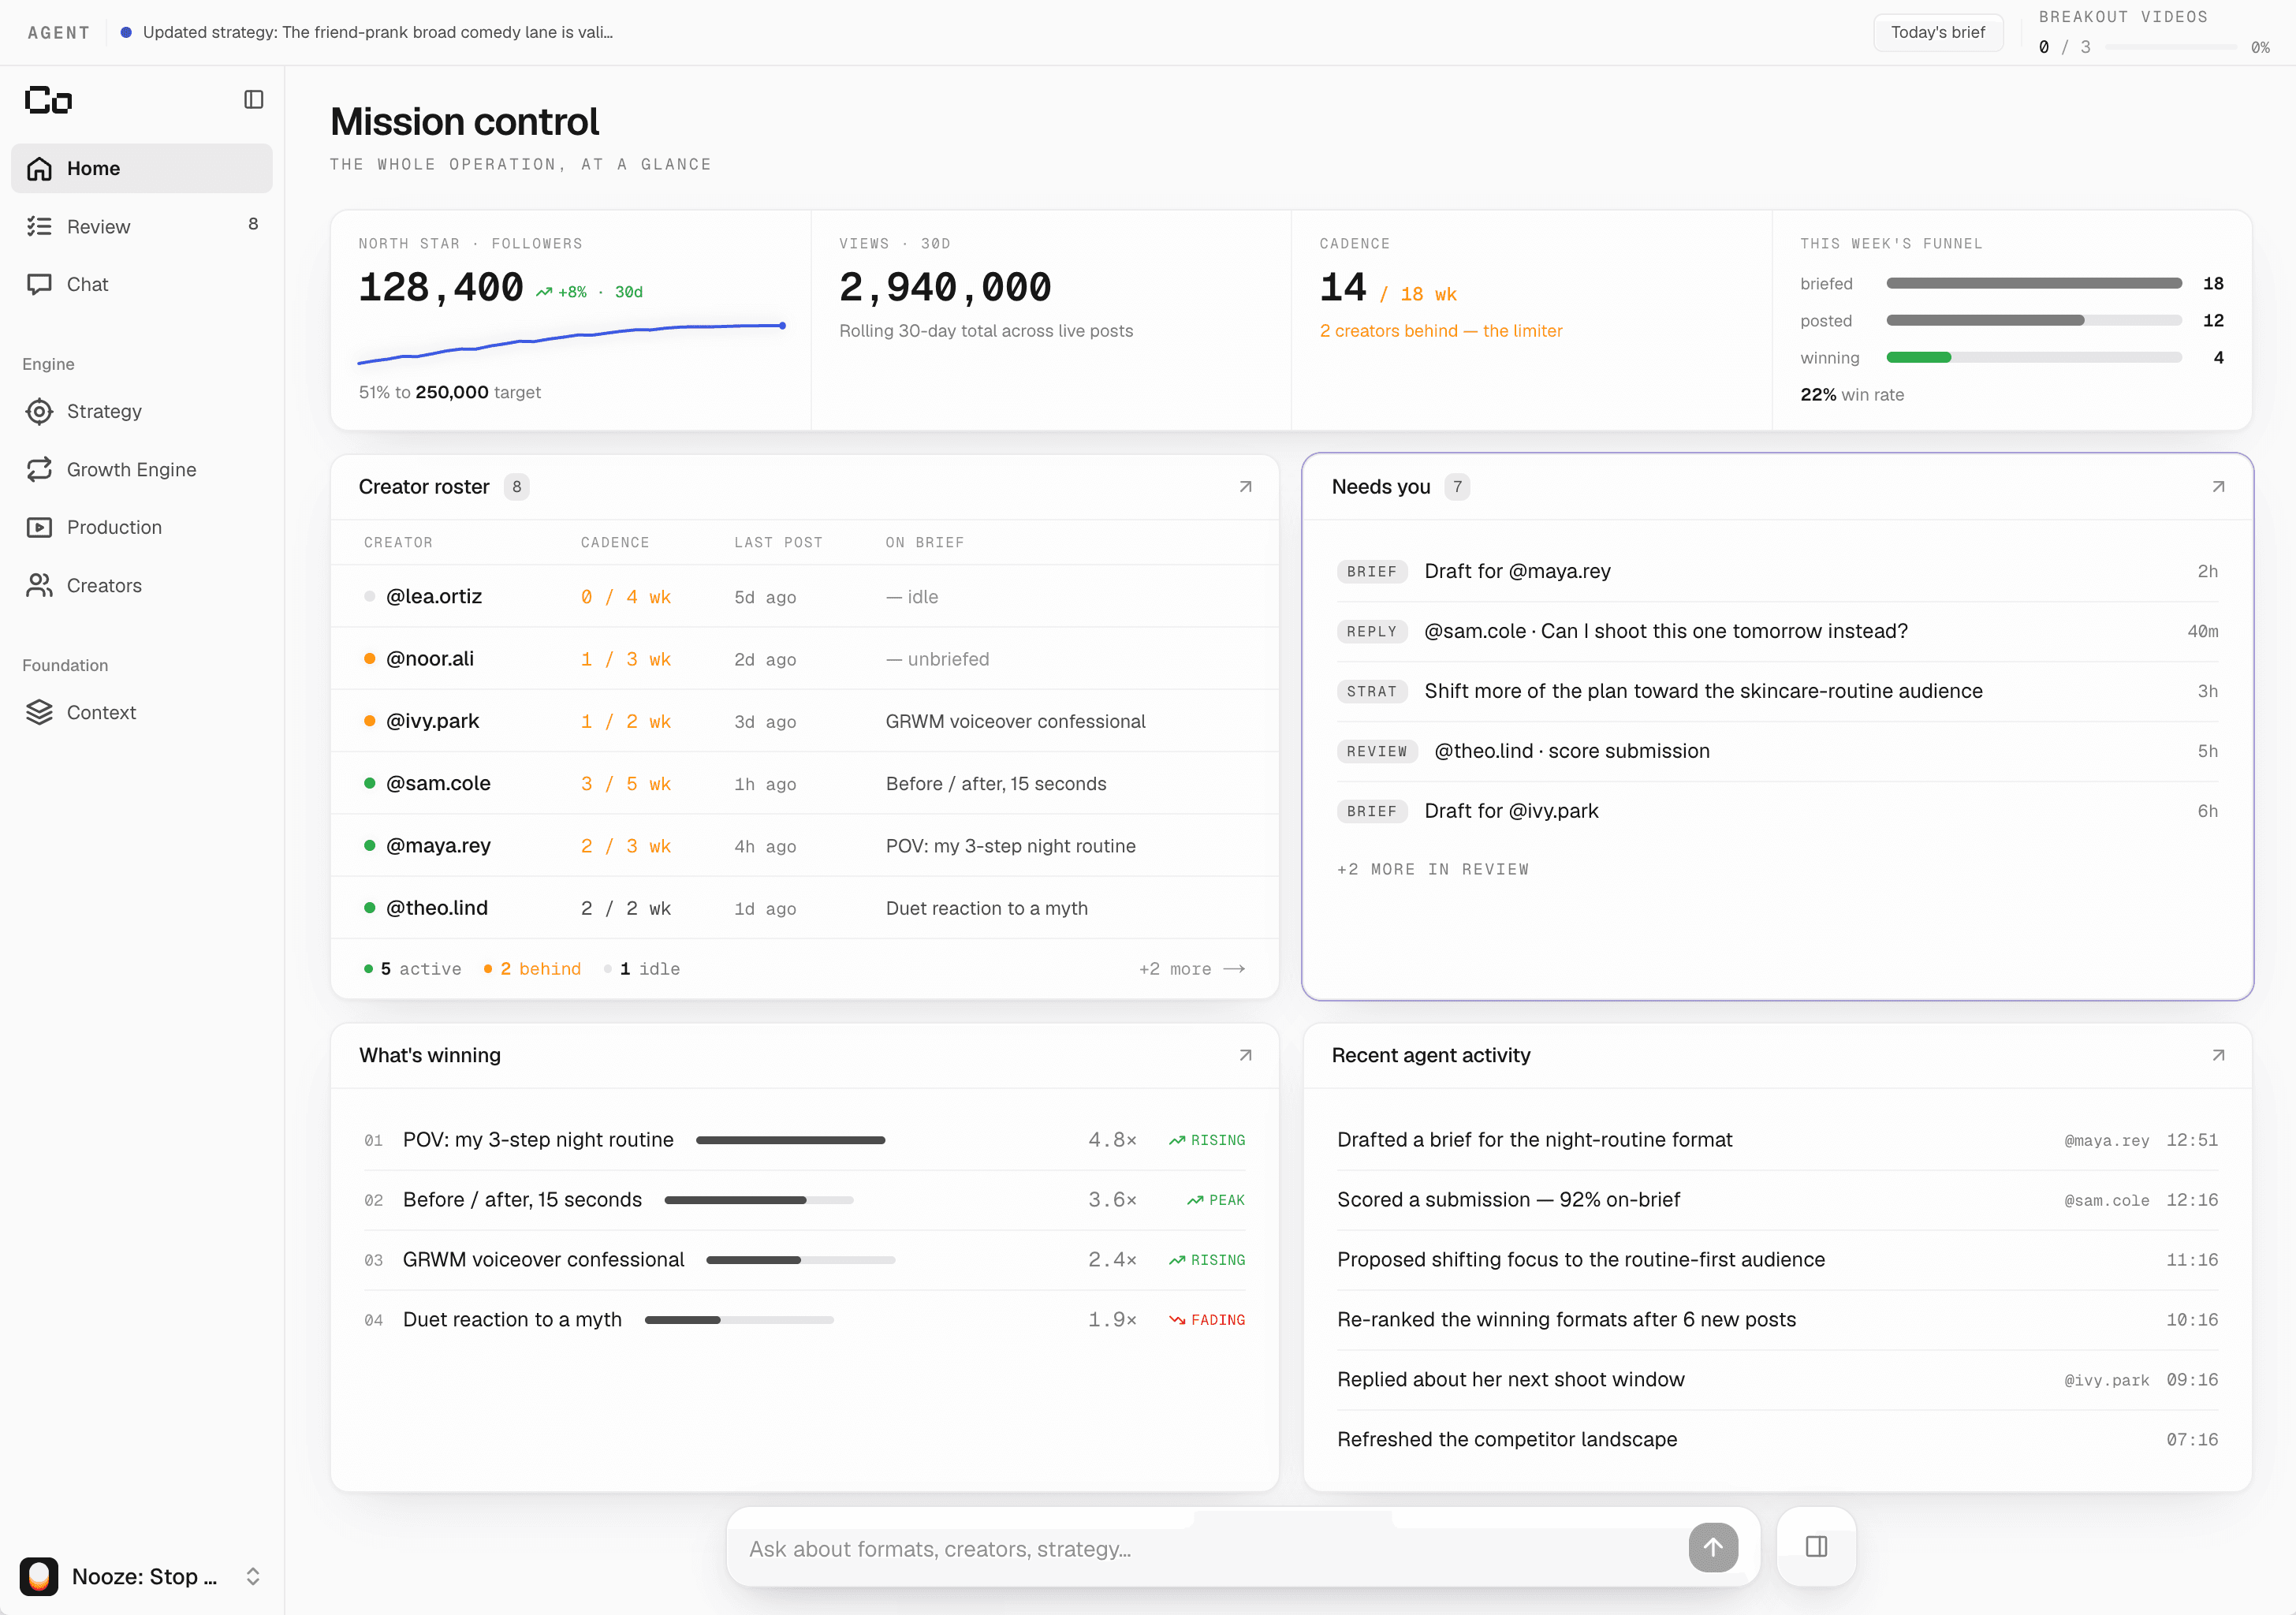Viewport: 2296px width, 1615px height.
Task: Select the @maya.rey creator row
Action: click(x=805, y=846)
